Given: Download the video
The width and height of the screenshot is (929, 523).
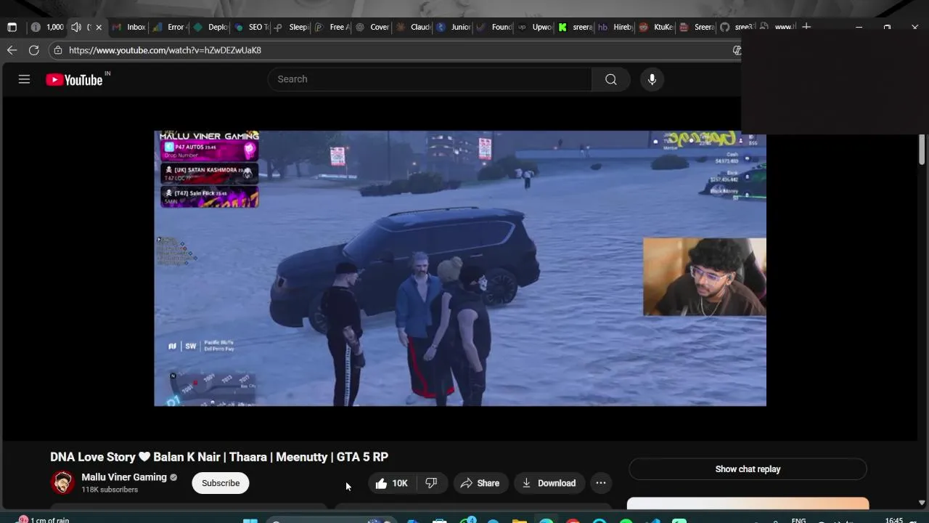Looking at the screenshot, I should tap(549, 483).
